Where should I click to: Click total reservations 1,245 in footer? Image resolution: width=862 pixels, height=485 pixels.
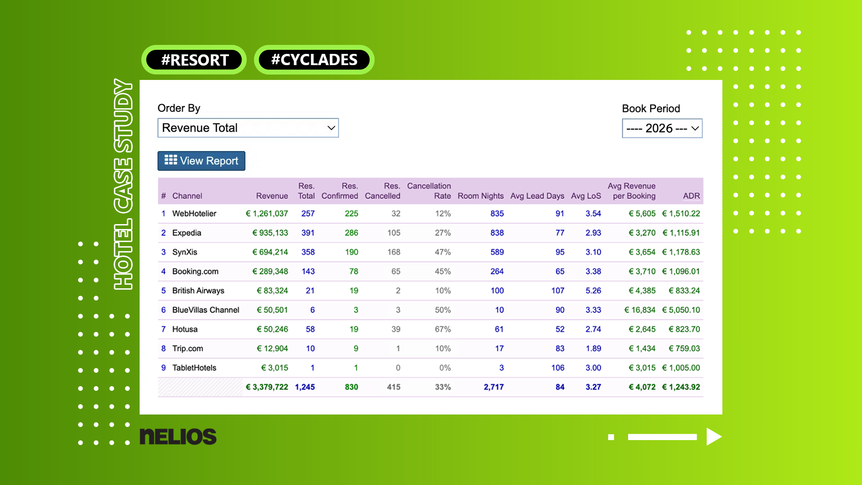pos(305,387)
